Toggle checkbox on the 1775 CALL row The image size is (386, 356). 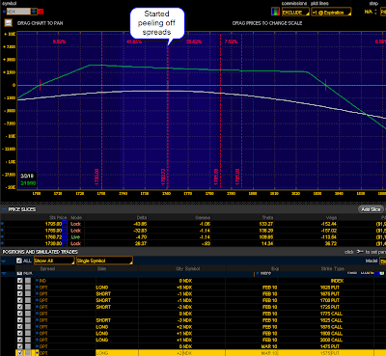(x=20, y=314)
